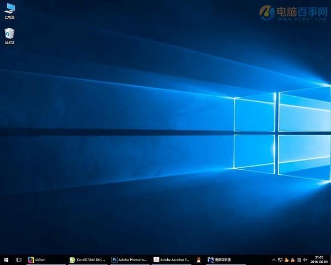Select the 回收站 Recycle Bin icon
331x265 pixels.
(x=9, y=36)
